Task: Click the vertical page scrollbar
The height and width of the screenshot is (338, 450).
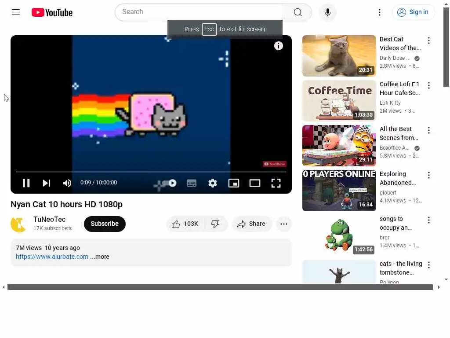Action: [x=446, y=48]
